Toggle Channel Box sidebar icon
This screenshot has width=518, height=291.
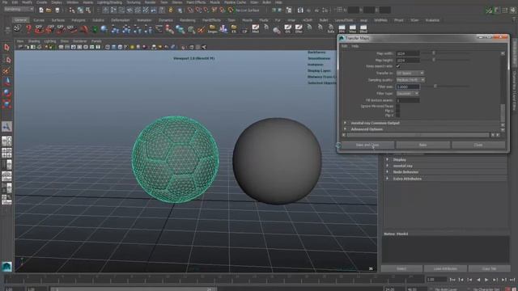[512, 11]
